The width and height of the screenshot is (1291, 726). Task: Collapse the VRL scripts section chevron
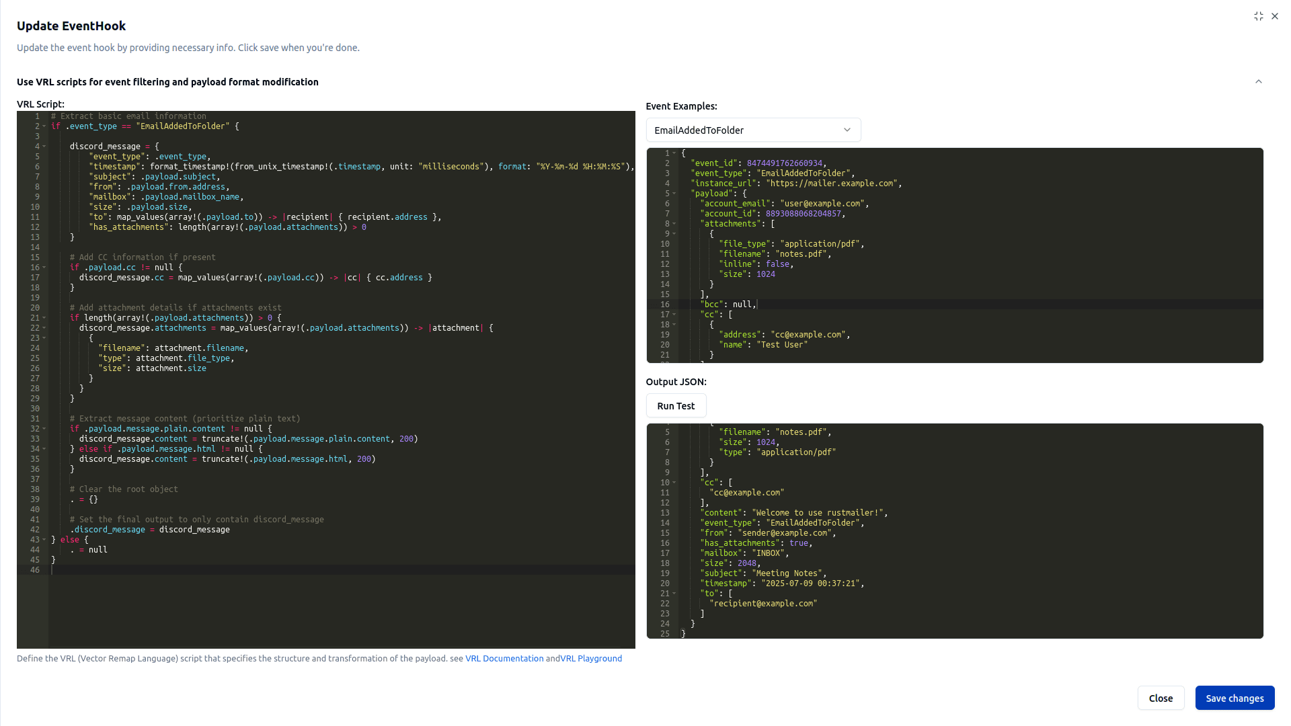1259,82
